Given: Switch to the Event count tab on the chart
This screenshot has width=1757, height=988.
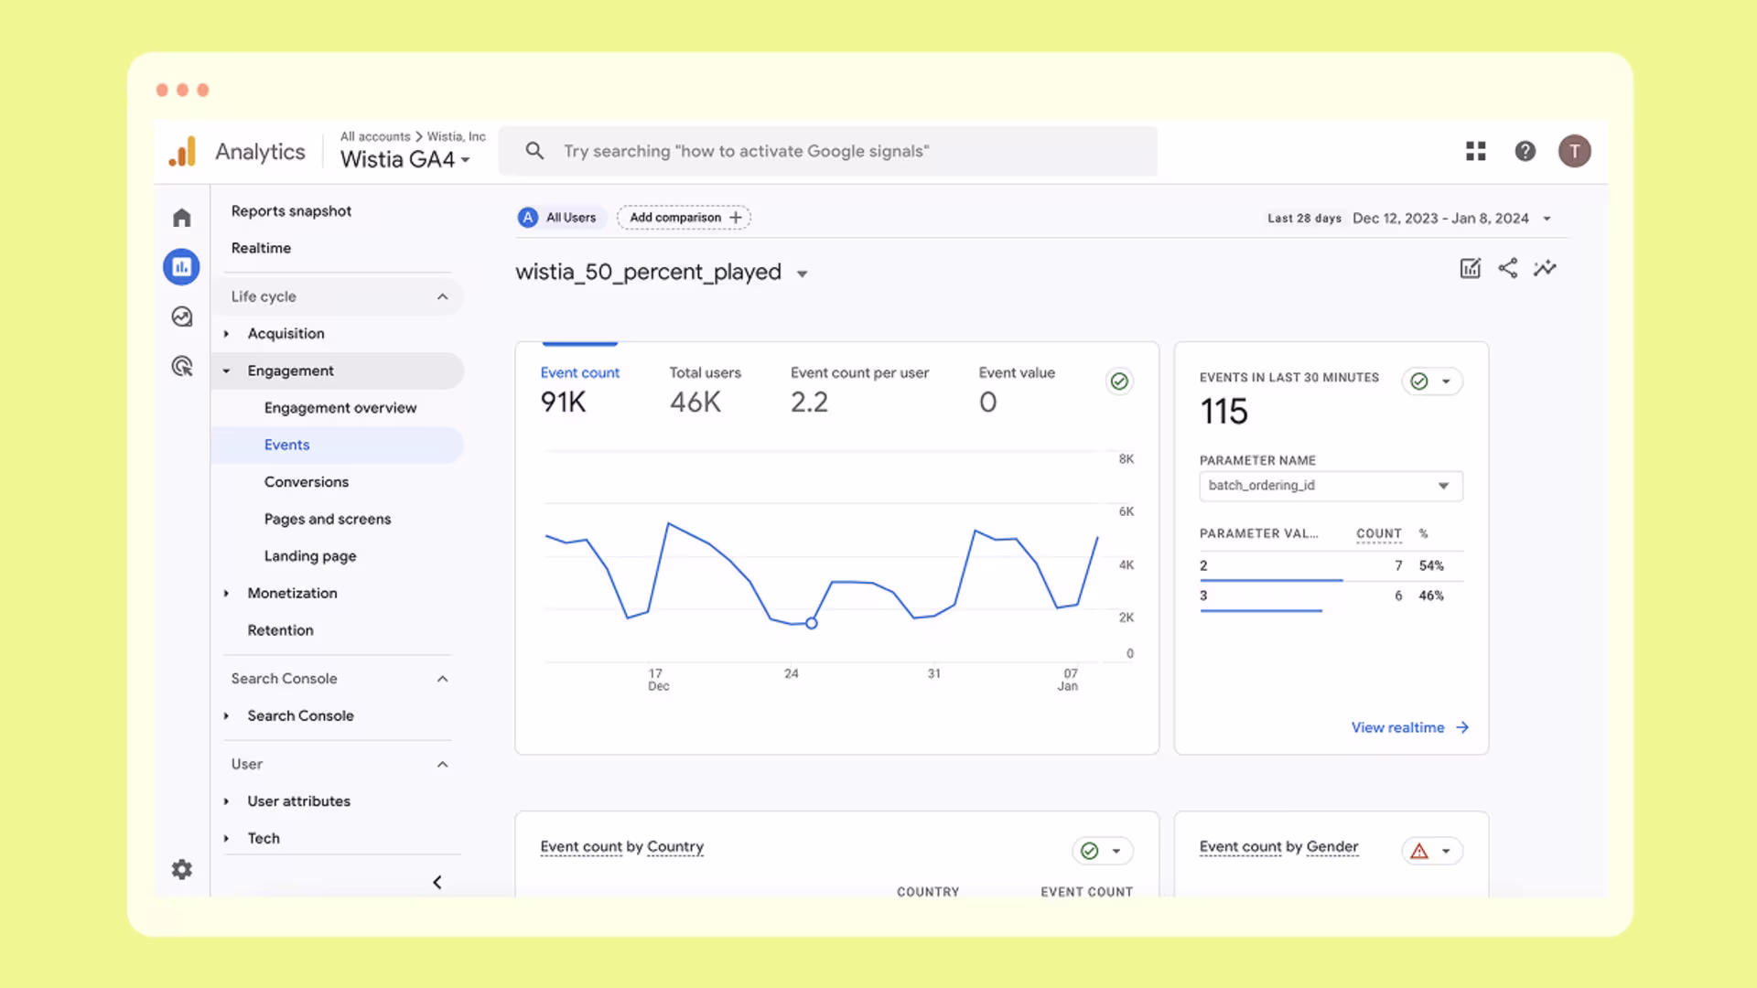Looking at the screenshot, I should (x=579, y=372).
